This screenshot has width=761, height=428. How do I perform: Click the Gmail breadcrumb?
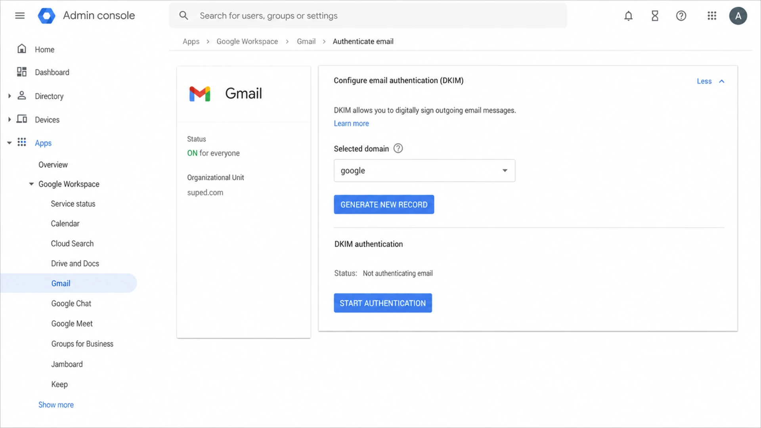tap(306, 41)
